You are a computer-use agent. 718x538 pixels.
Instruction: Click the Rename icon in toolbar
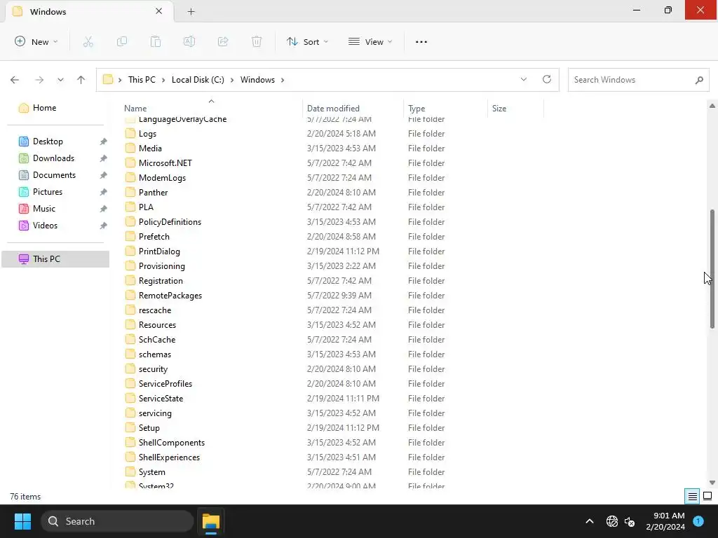pos(189,41)
